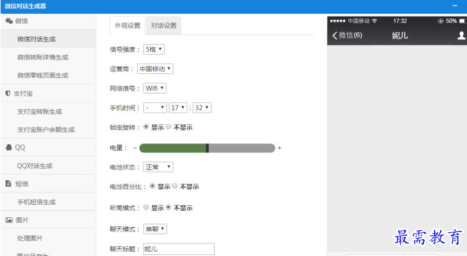
Task: Open the 运营商 dropdown showing 中国移动
Action: coord(155,68)
